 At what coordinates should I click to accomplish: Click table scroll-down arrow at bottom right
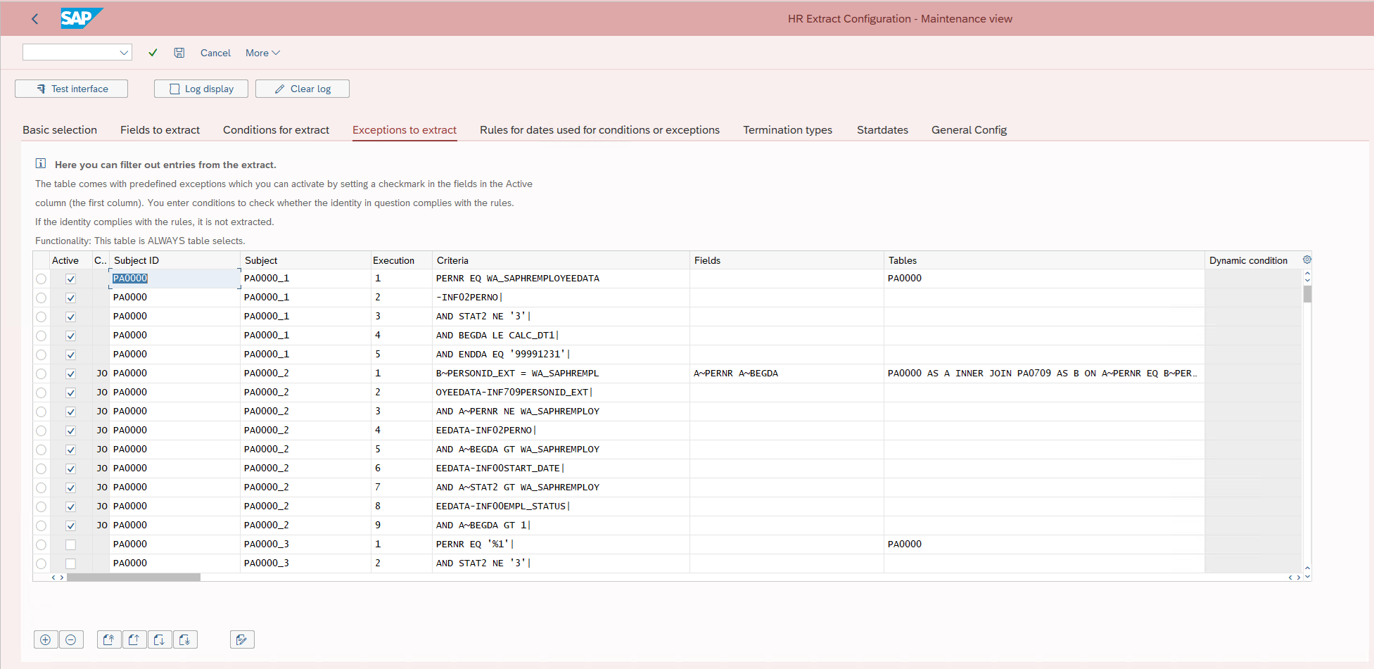click(x=1307, y=577)
